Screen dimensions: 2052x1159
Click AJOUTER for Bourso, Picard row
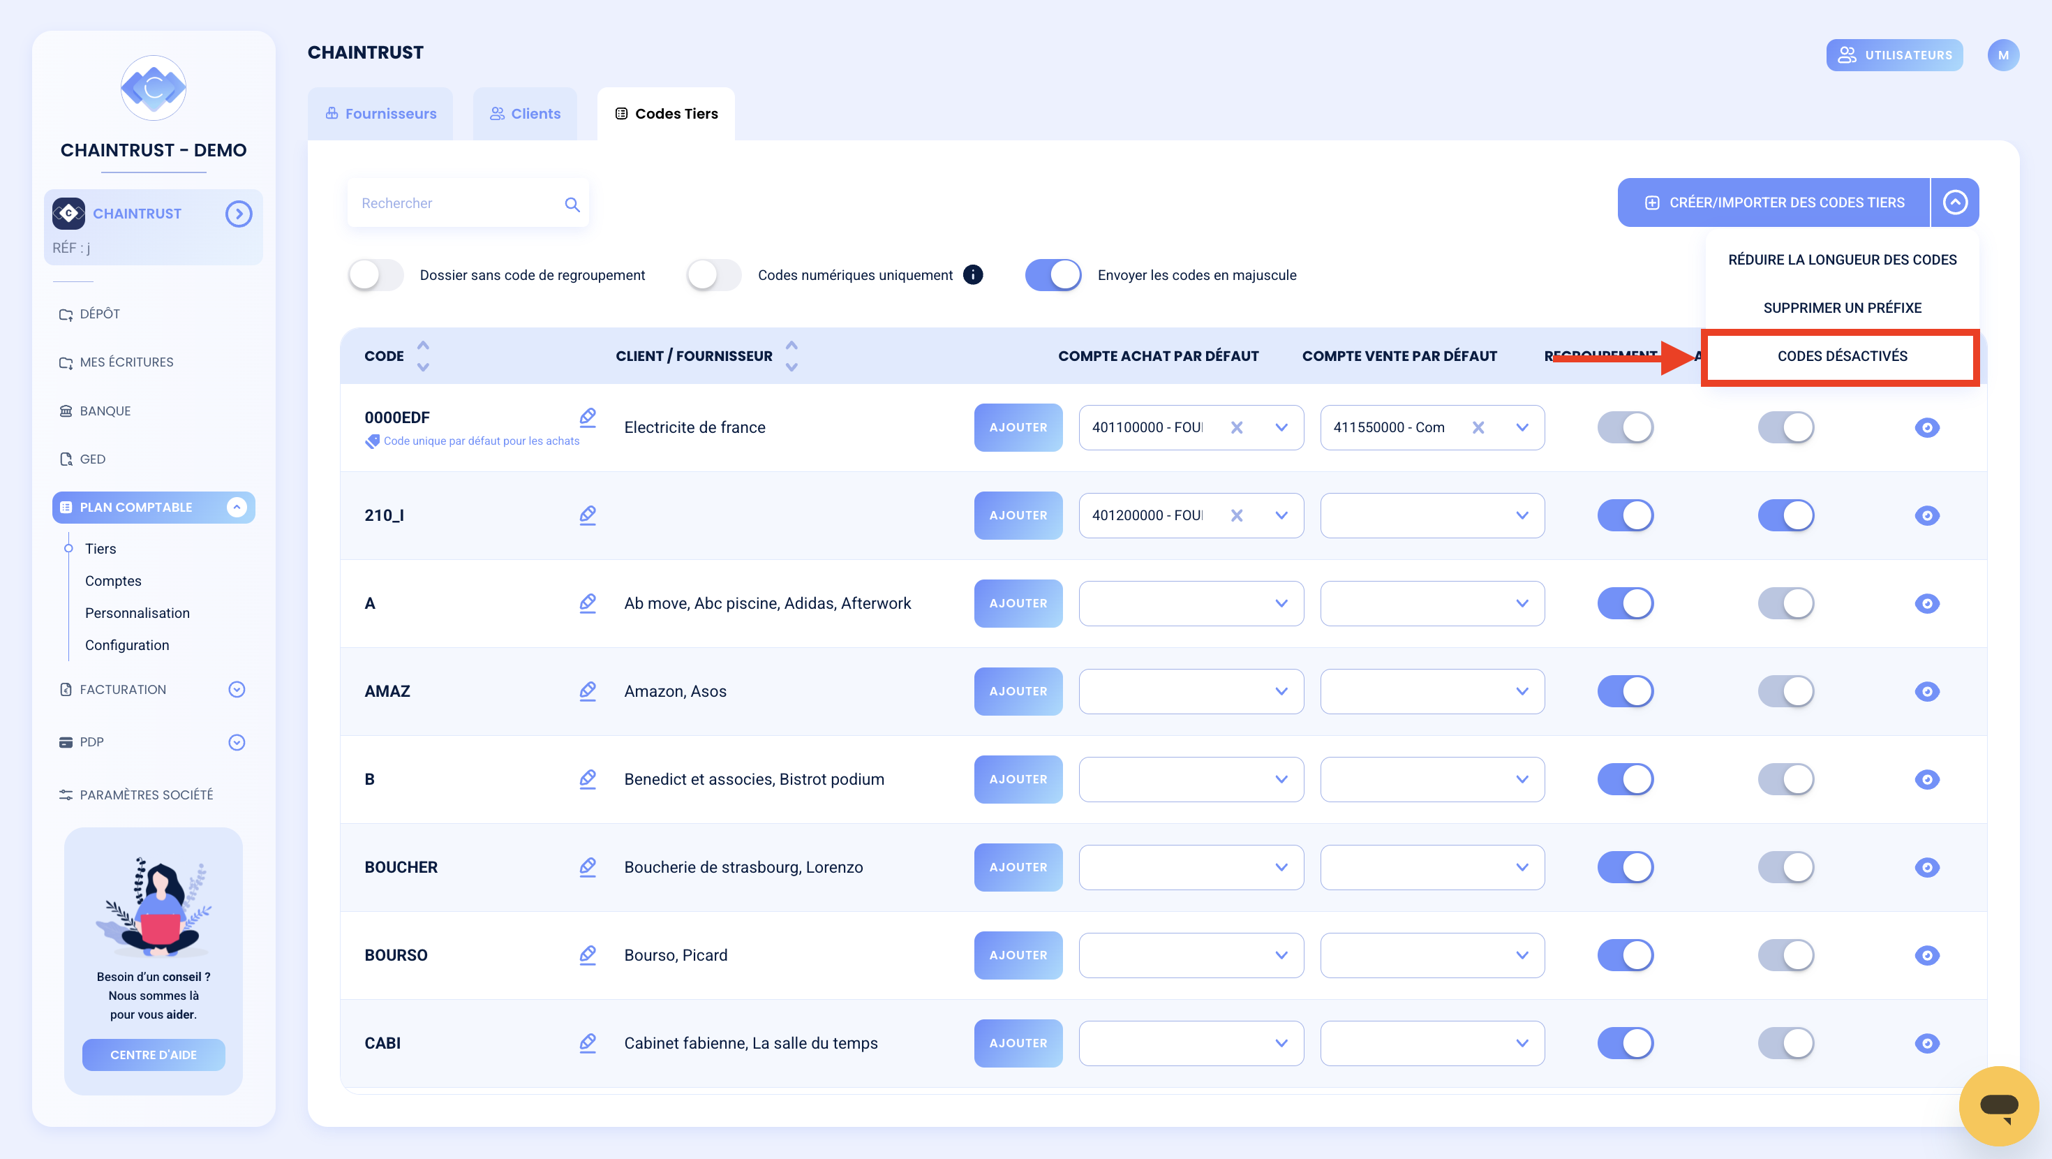(x=1018, y=955)
